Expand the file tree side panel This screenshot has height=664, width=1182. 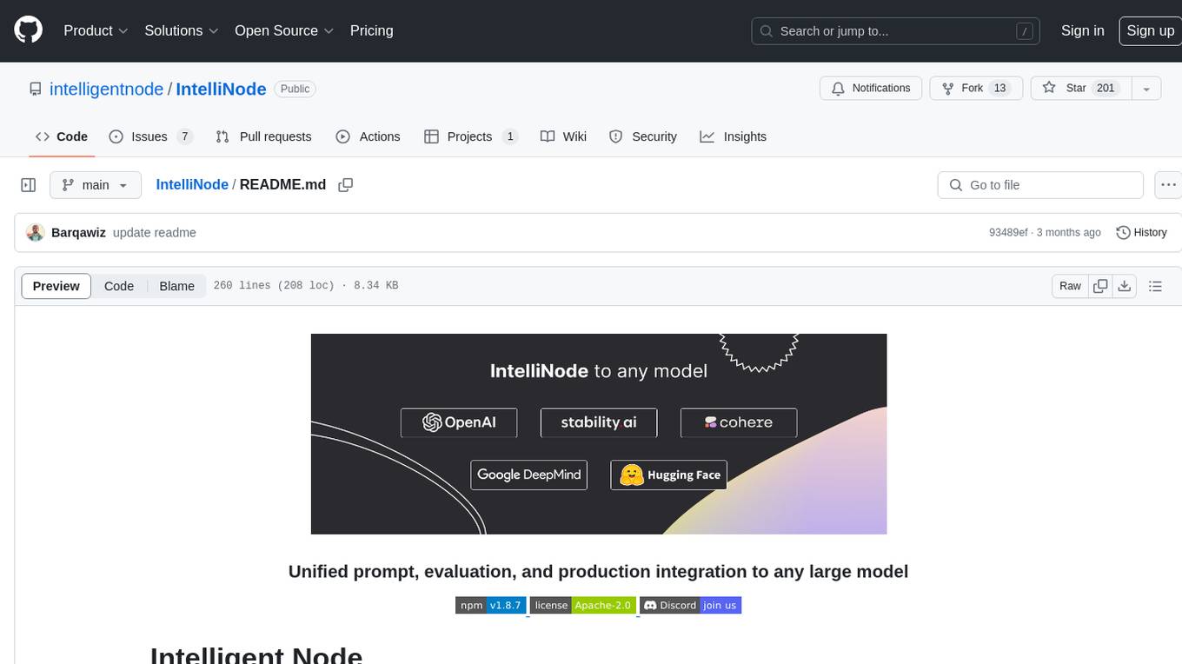(x=28, y=185)
